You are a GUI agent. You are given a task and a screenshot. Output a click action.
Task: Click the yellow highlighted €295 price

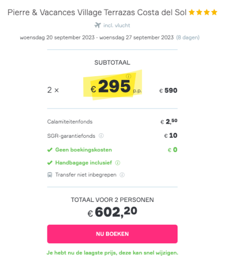(x=112, y=86)
